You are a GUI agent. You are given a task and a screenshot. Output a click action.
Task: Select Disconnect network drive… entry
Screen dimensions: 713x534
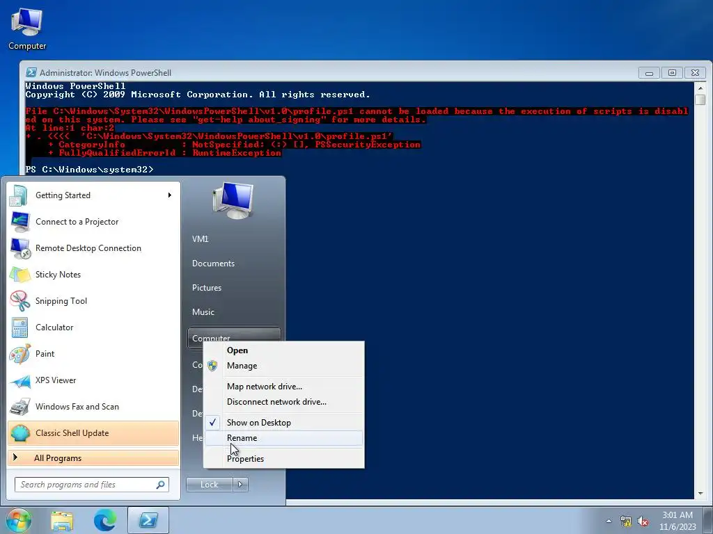[x=284, y=402]
